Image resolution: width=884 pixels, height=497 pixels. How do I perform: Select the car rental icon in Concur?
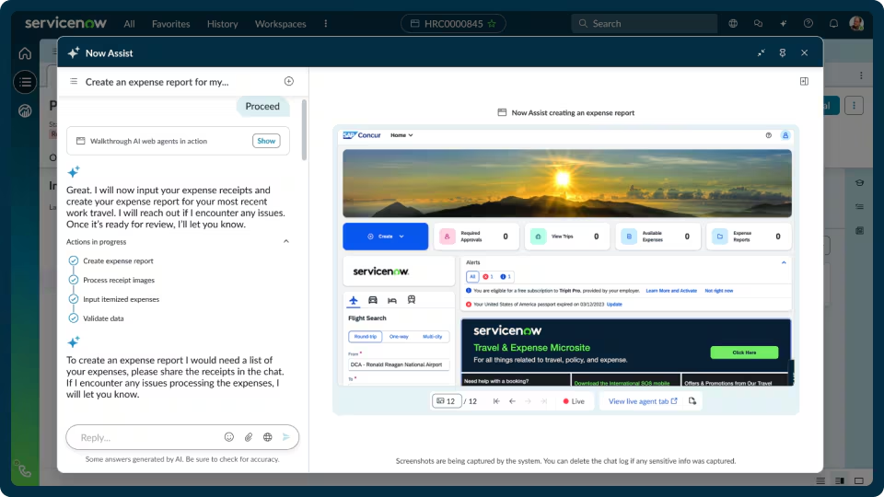[373, 300]
